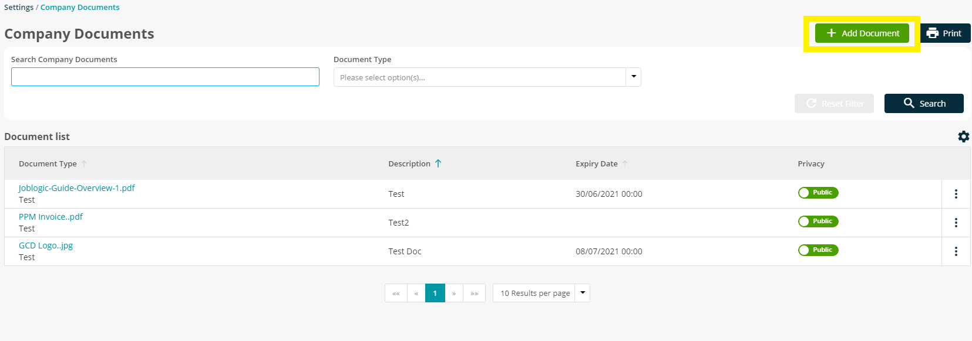Click the Print button
This screenshot has height=341, width=972.
944,33
